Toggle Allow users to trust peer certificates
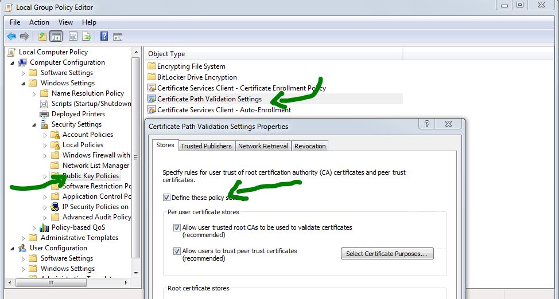Screen dimensions: 559x299 click(x=177, y=251)
